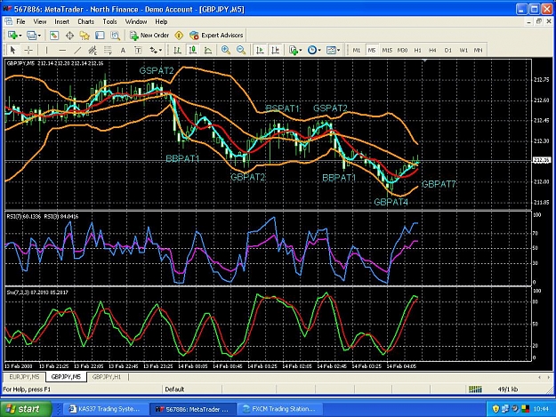This screenshot has height=417, width=556.
Task: Zoom in on the chart
Action: [226, 51]
